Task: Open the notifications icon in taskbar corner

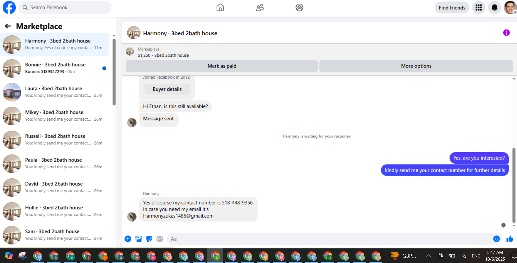Action: tap(514, 256)
